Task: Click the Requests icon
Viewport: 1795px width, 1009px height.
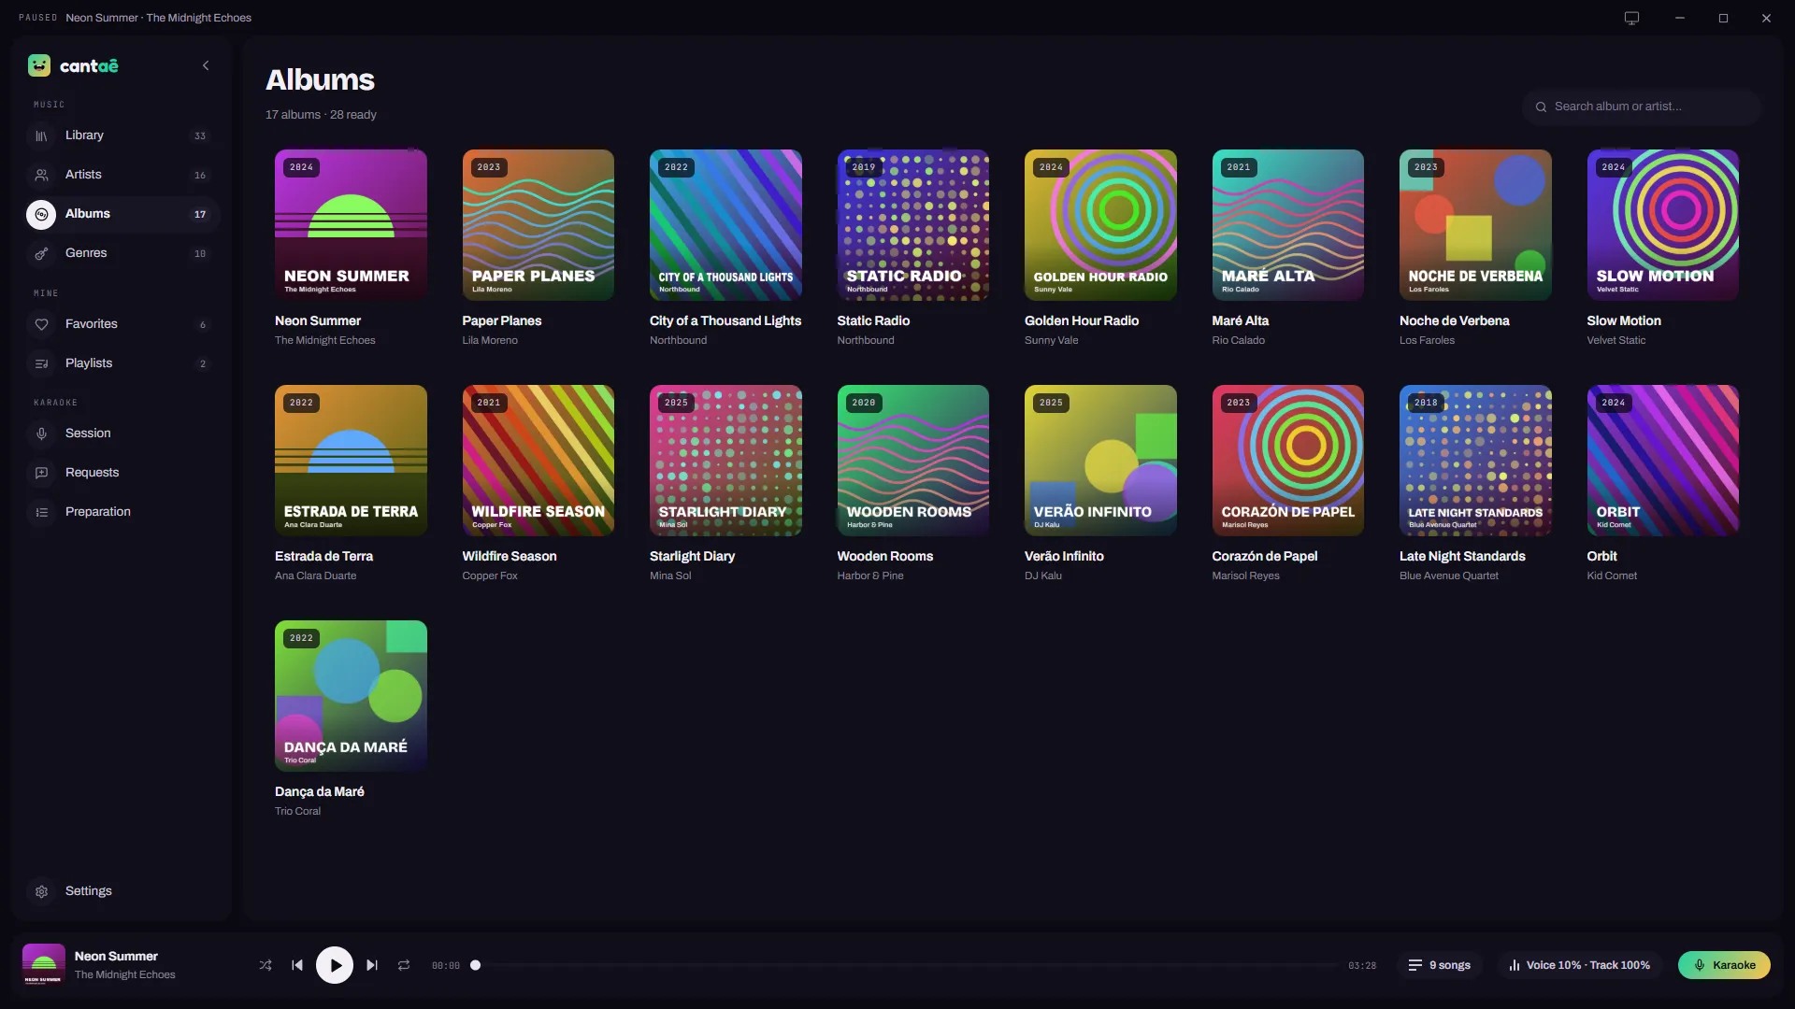Action: [41, 473]
